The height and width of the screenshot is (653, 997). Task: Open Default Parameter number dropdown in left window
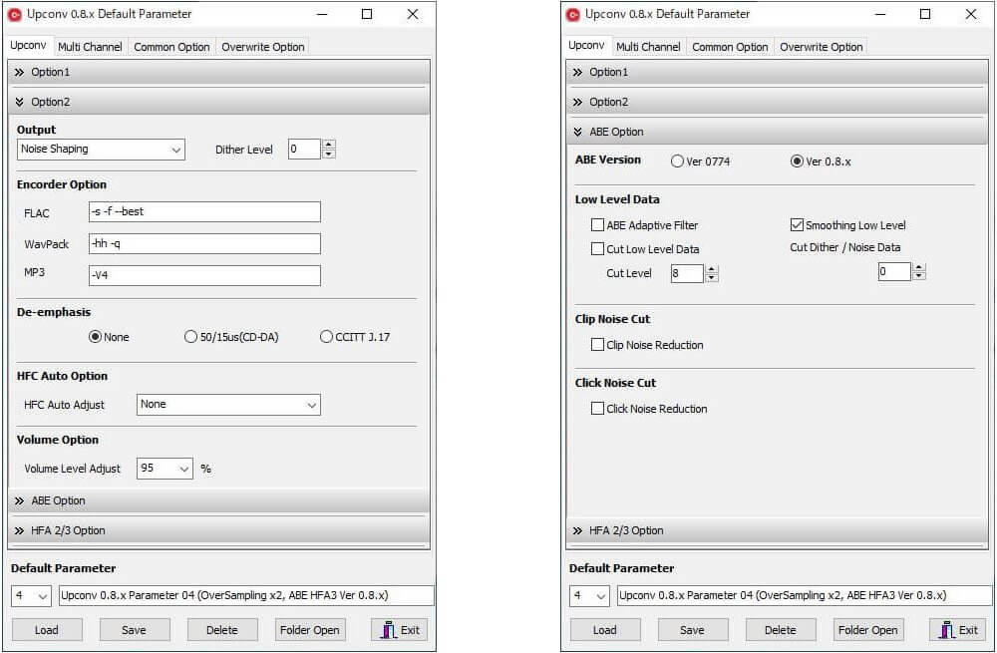[x=31, y=596]
